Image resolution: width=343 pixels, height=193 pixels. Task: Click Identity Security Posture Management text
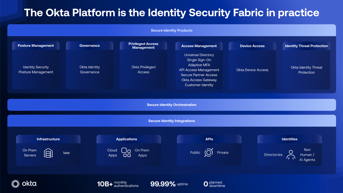click(36, 70)
